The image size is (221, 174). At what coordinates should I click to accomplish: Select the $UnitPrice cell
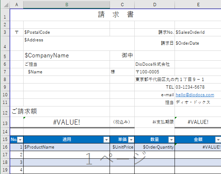(x=122, y=147)
